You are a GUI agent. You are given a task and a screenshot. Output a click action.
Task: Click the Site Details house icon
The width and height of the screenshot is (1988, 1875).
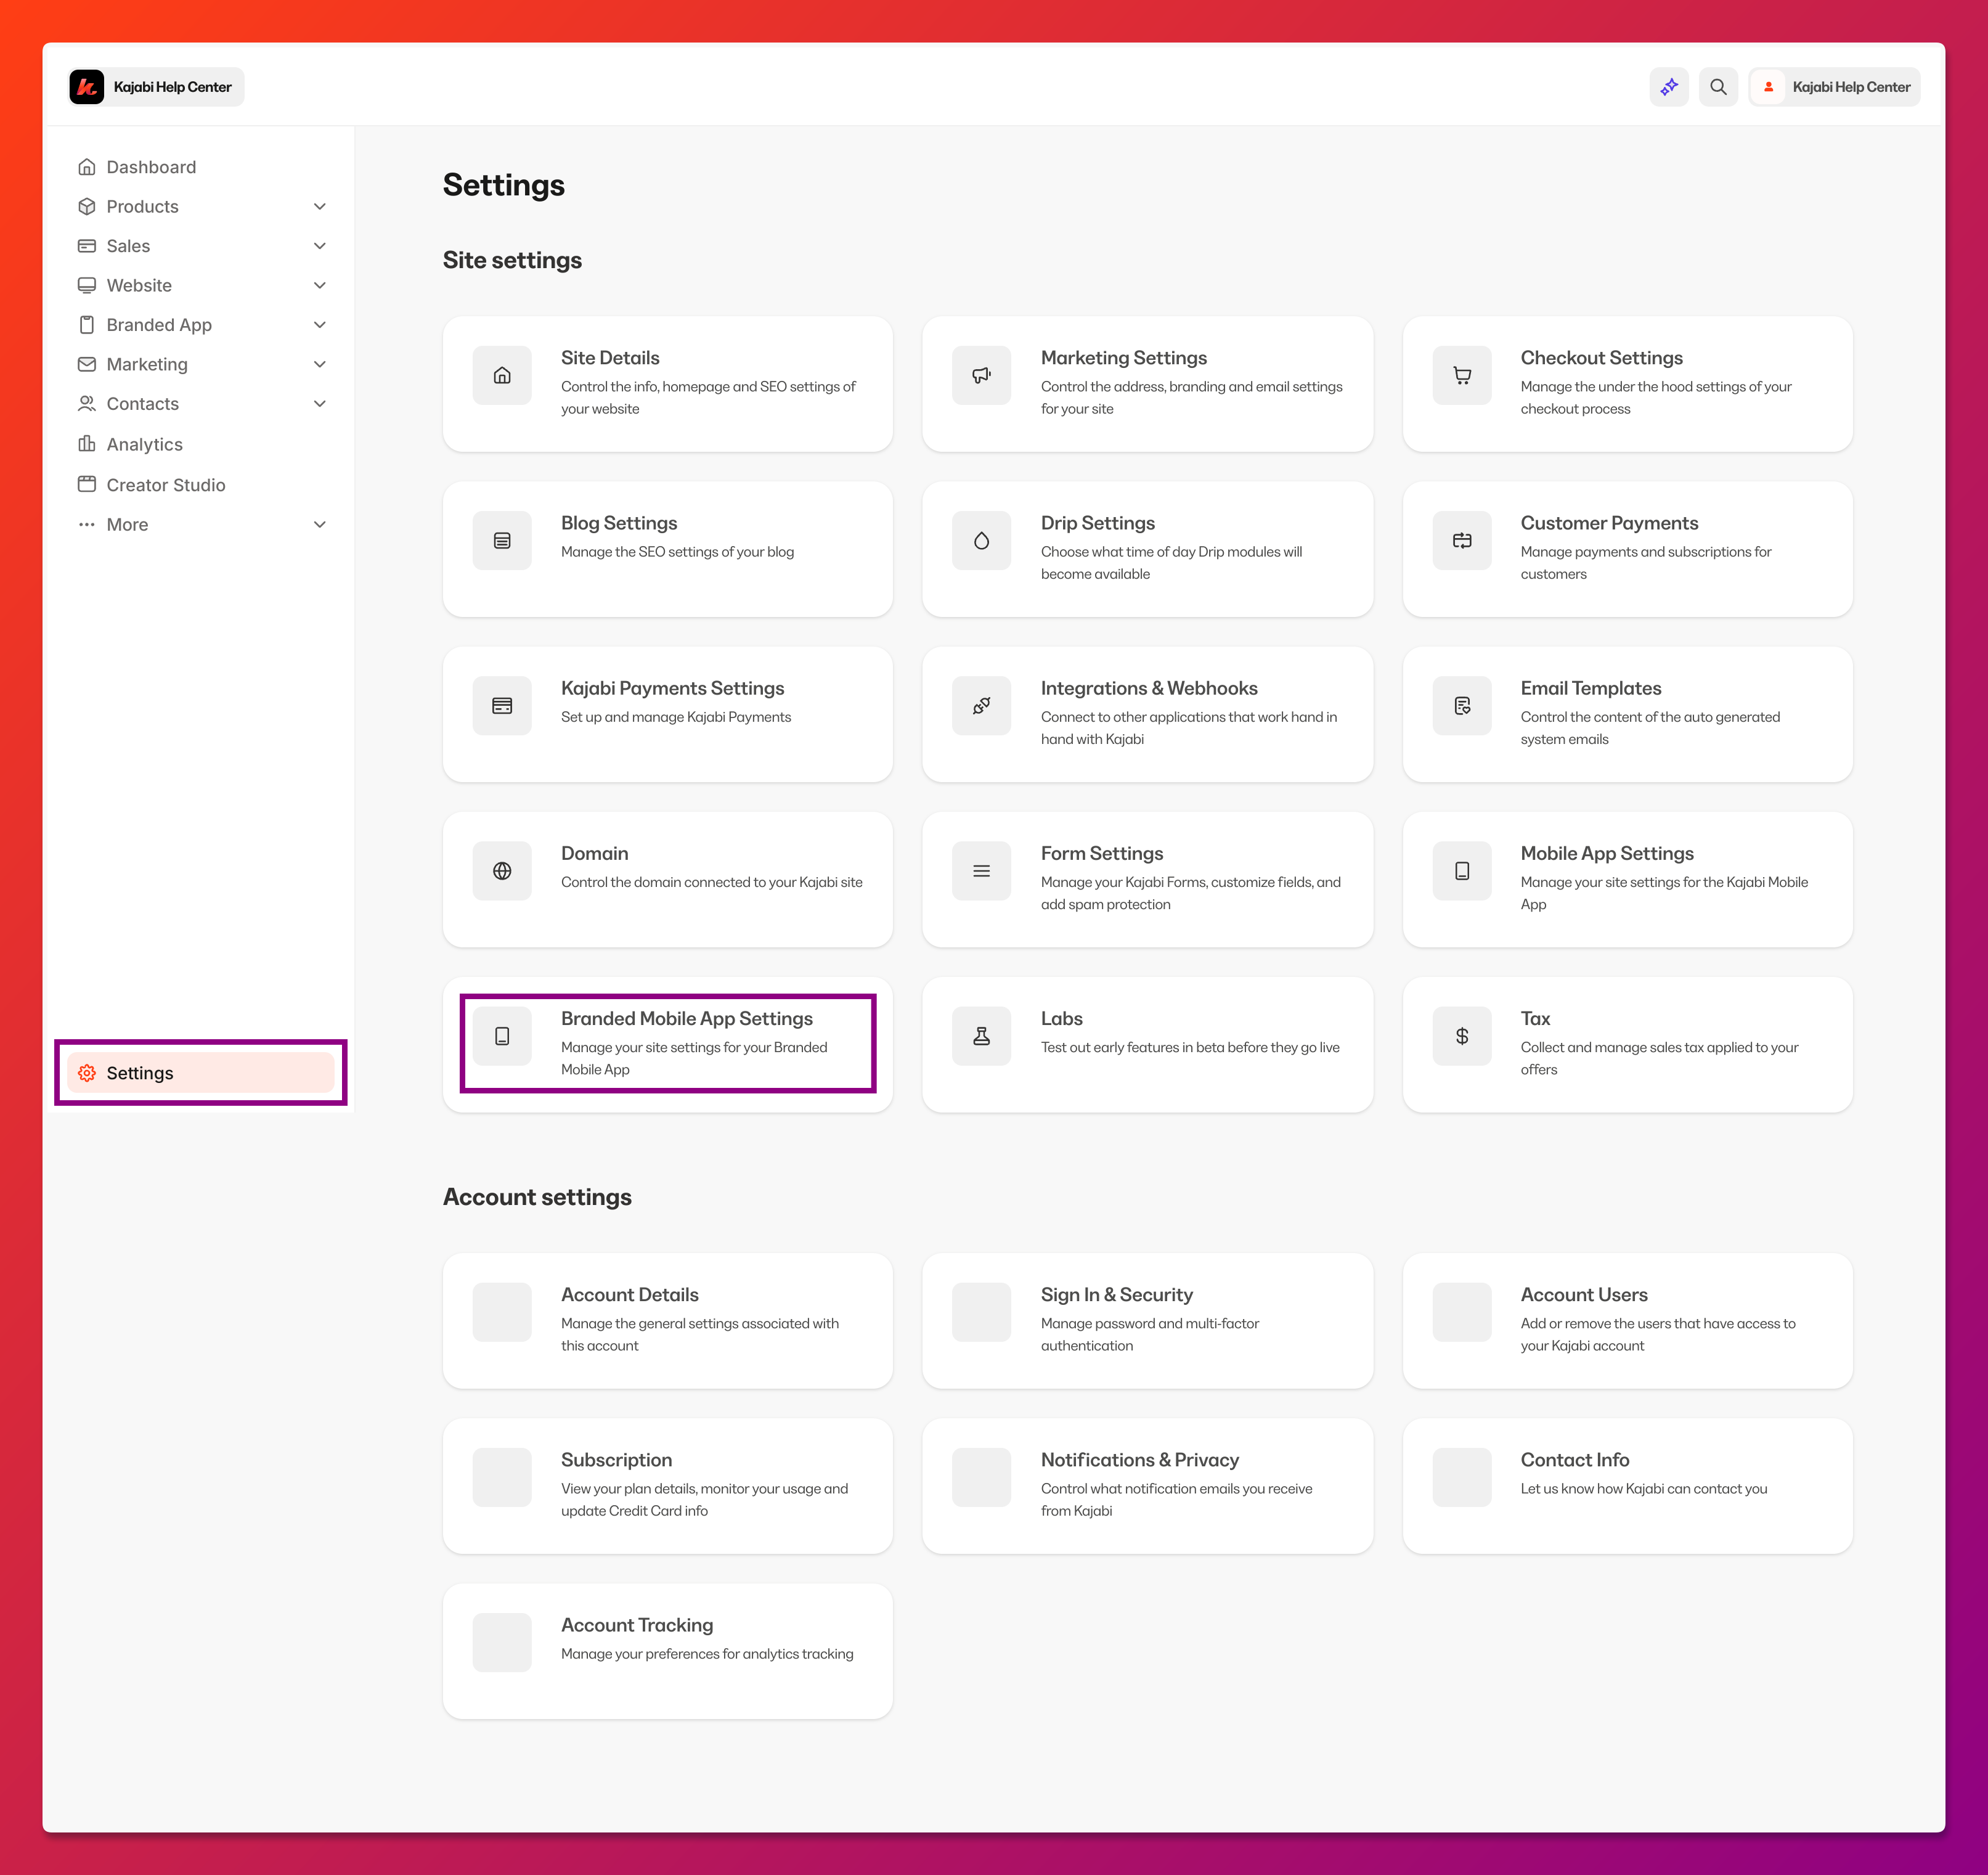[x=502, y=375]
